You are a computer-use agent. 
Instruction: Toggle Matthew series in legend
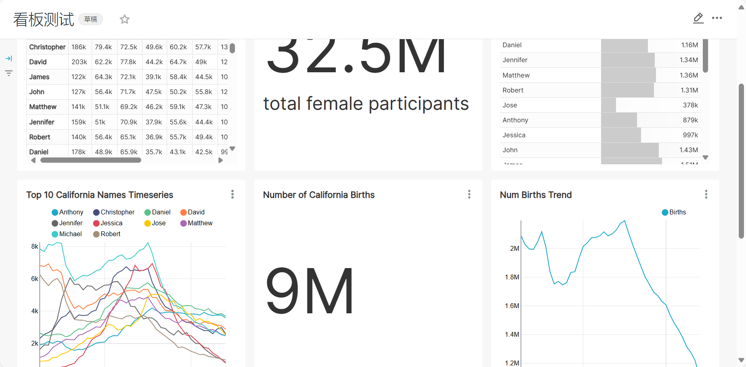pos(197,223)
